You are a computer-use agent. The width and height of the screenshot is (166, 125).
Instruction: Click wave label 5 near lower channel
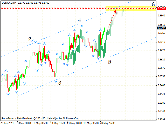pos(110,62)
